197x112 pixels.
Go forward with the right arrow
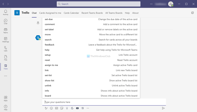tap(8, 4)
